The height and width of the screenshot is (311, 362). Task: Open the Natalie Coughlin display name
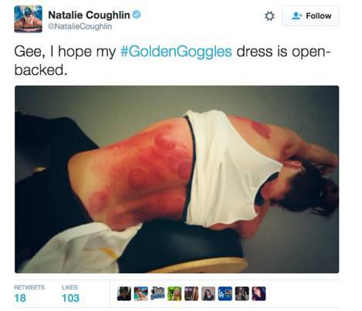(89, 15)
